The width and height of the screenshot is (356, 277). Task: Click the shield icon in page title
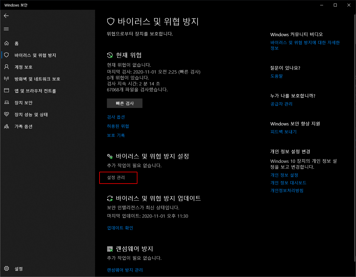coord(110,21)
